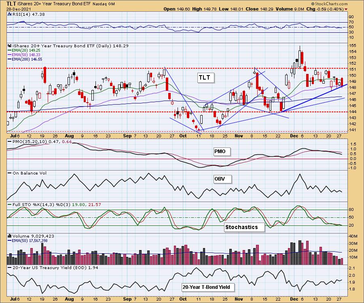Click the volume bars icon
This screenshot has height=303, width=364.
point(10,236)
